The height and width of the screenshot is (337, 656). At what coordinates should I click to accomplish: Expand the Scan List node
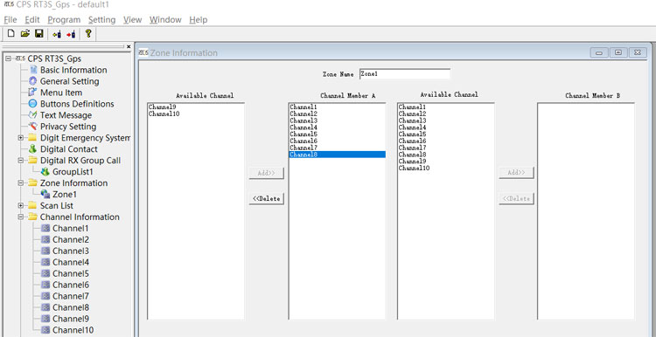coord(20,205)
